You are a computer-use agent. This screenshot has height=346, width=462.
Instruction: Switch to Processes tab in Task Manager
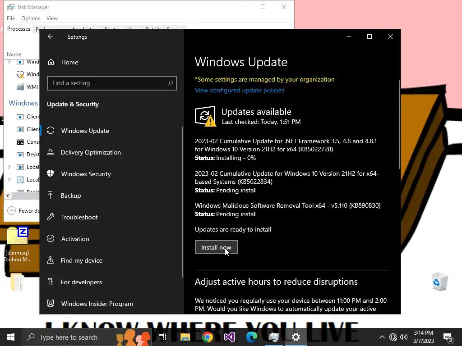click(x=18, y=29)
